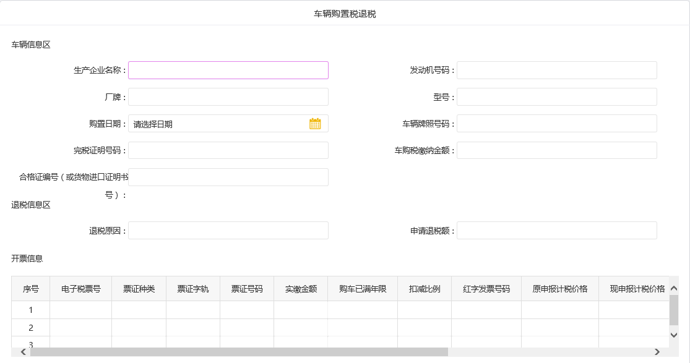The image size is (690, 363).
Task: Click the 生产企业名称 input field
Action: tap(228, 70)
